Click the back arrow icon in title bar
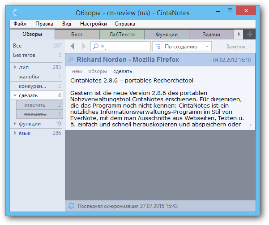Image resolution: width=269 pixels, height=225 pixels. (14, 13)
